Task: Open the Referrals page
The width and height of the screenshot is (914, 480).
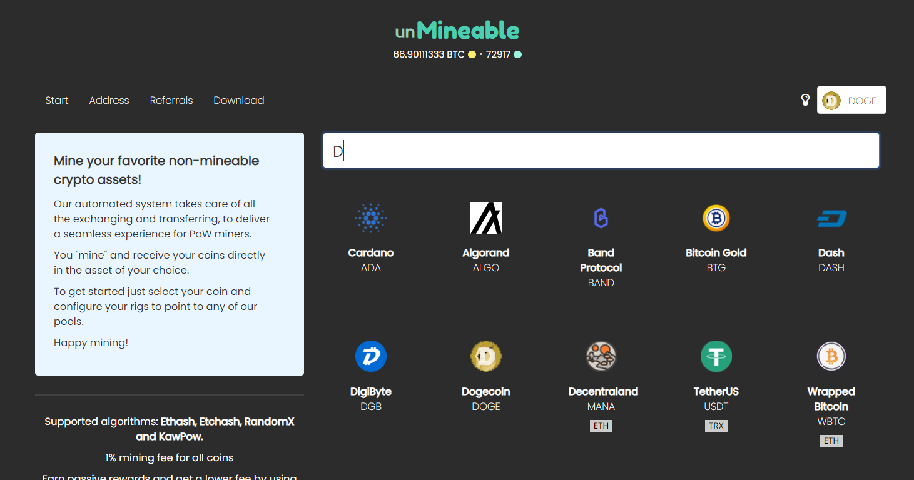Action: [x=171, y=100]
